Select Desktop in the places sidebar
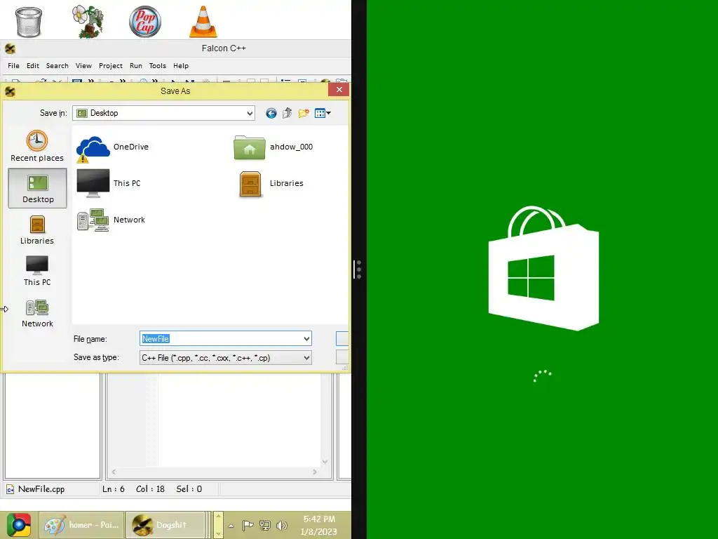The height and width of the screenshot is (539, 718). [x=38, y=188]
